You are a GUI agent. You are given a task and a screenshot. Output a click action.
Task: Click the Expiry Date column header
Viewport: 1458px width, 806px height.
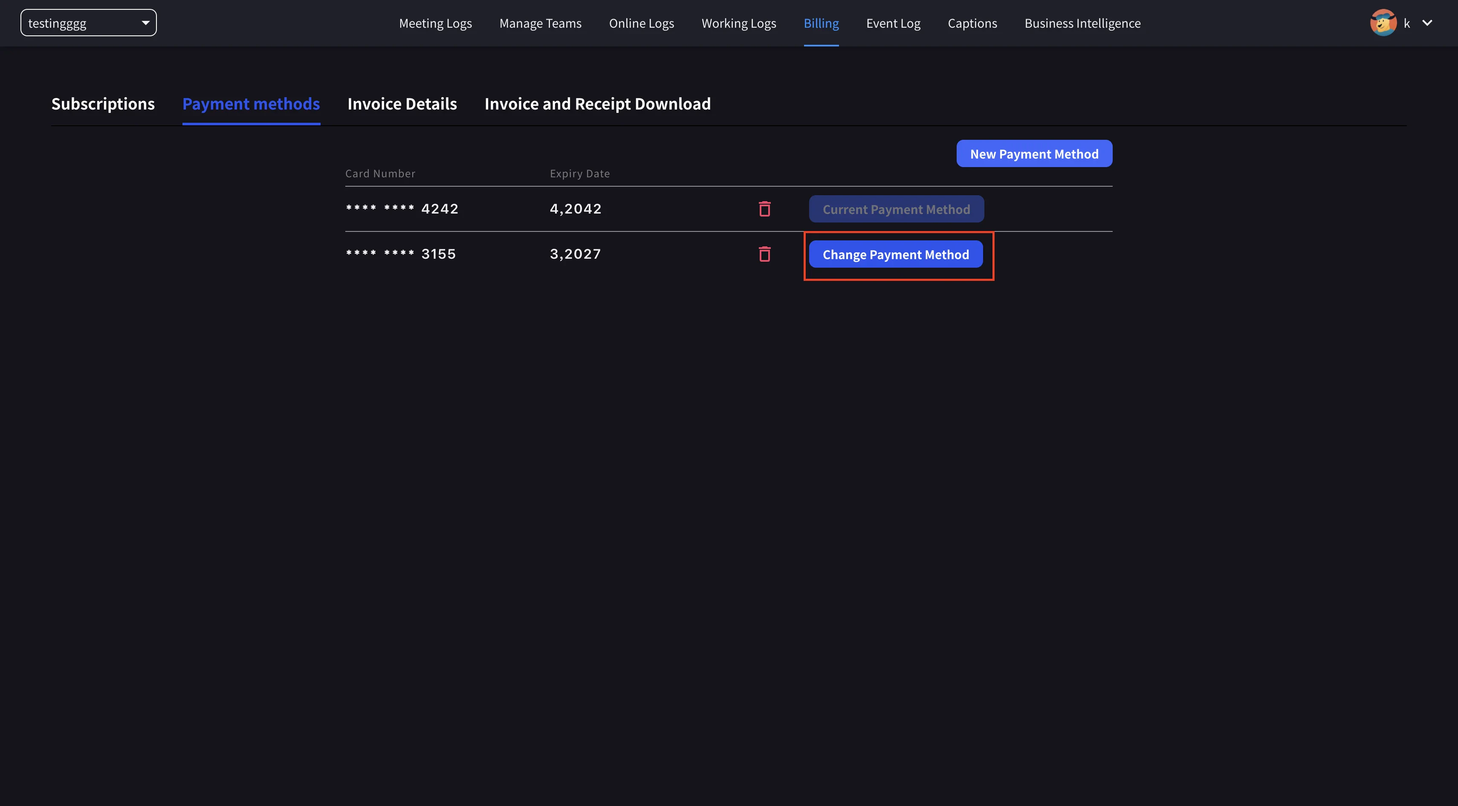pyautogui.click(x=580, y=173)
